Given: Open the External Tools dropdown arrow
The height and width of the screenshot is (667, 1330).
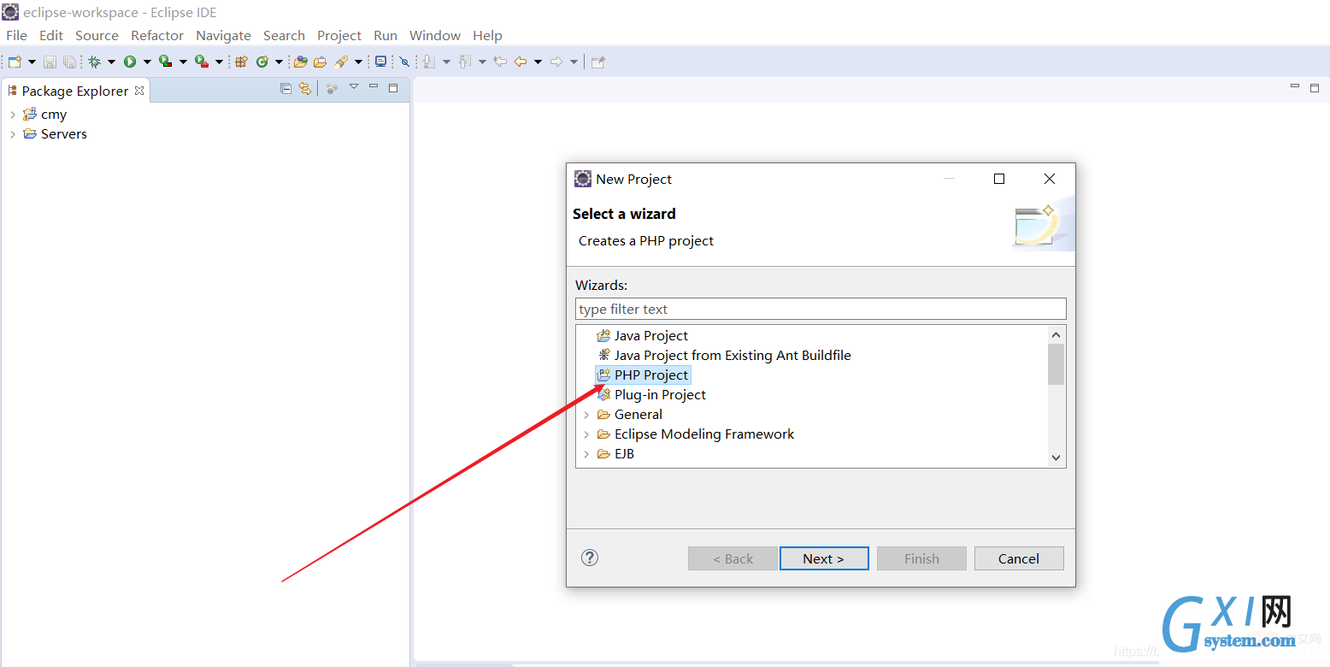Looking at the screenshot, I should (x=219, y=62).
